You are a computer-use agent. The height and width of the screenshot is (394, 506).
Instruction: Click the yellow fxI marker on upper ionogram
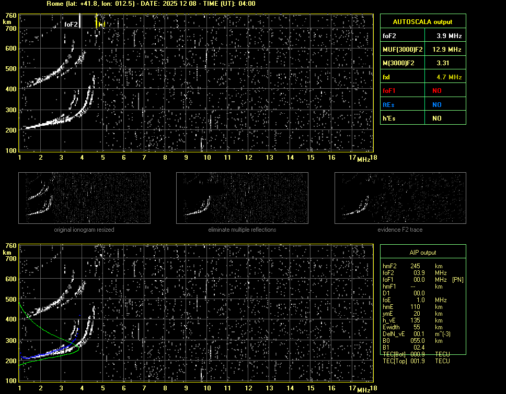pos(101,25)
